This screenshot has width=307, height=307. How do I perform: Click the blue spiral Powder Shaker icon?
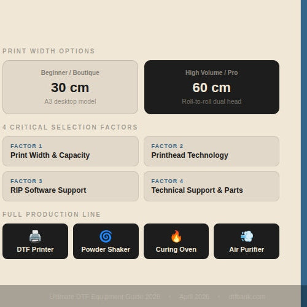click(106, 236)
